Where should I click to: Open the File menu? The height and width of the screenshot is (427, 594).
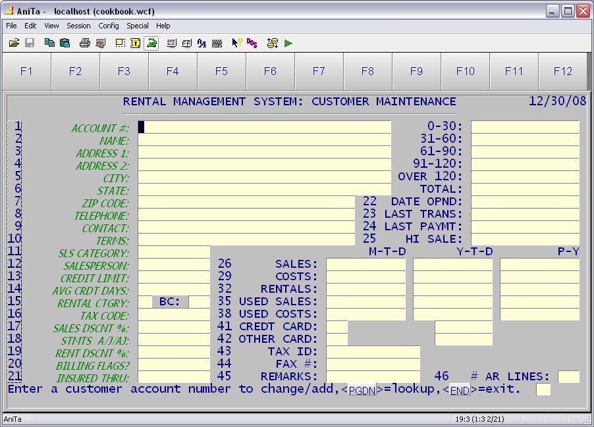[x=11, y=26]
